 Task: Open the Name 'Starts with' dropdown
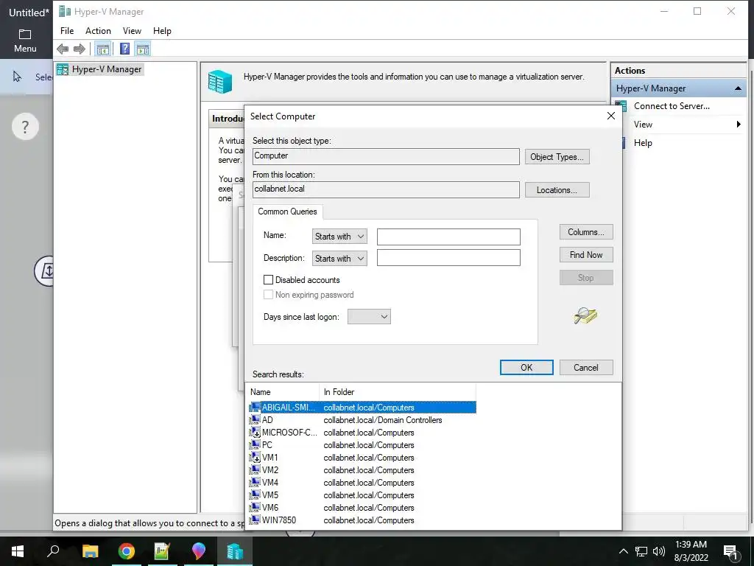tap(339, 237)
